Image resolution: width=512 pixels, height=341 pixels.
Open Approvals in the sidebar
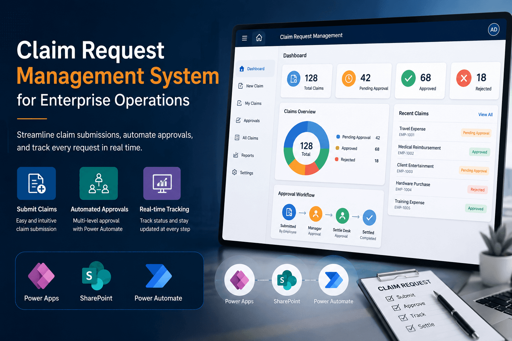tap(248, 121)
